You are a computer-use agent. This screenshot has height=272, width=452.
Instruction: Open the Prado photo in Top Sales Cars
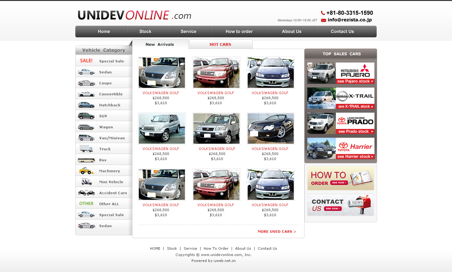[x=321, y=123]
